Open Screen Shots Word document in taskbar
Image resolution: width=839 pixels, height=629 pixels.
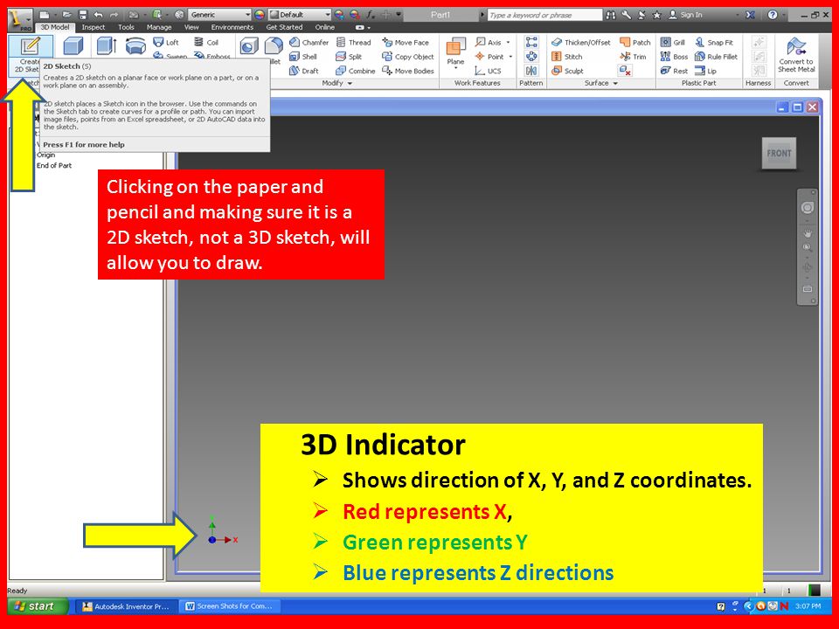(229, 606)
